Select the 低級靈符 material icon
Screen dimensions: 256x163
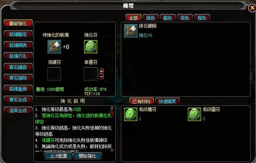(x=194, y=114)
